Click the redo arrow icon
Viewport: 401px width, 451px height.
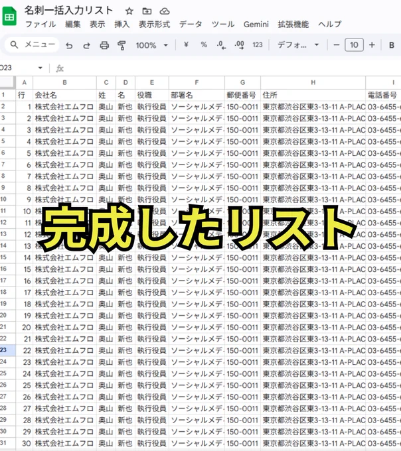(87, 45)
